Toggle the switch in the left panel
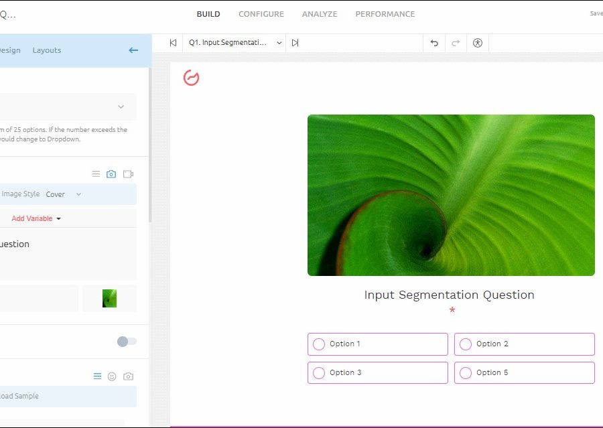The height and width of the screenshot is (428, 603). (x=127, y=342)
